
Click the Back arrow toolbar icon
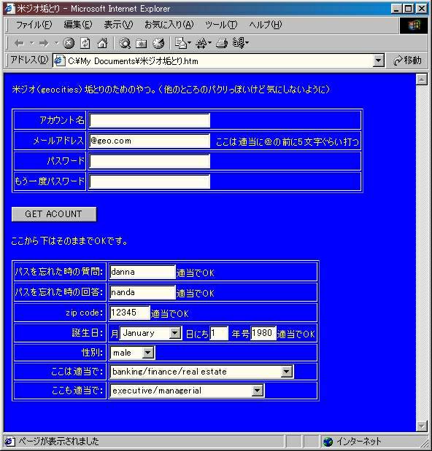tap(19, 43)
